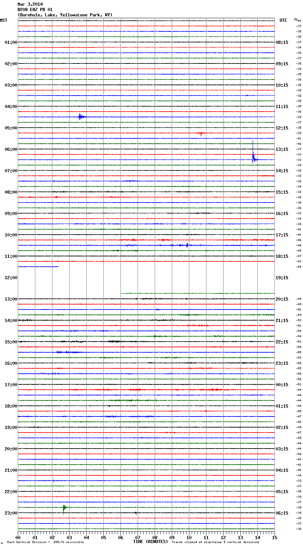The height and width of the screenshot is (547, 303).
Task: Click the "Traces clipped at plus/minus 5 vertical divisions" note
Action: [x=215, y=542]
